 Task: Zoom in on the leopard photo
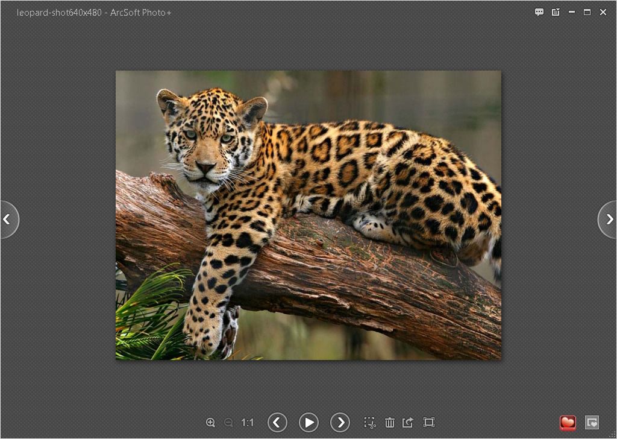tap(211, 422)
